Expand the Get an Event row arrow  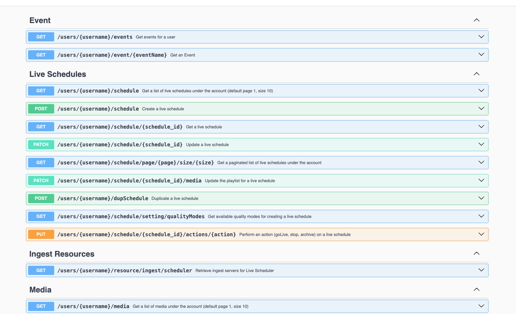[x=481, y=55]
